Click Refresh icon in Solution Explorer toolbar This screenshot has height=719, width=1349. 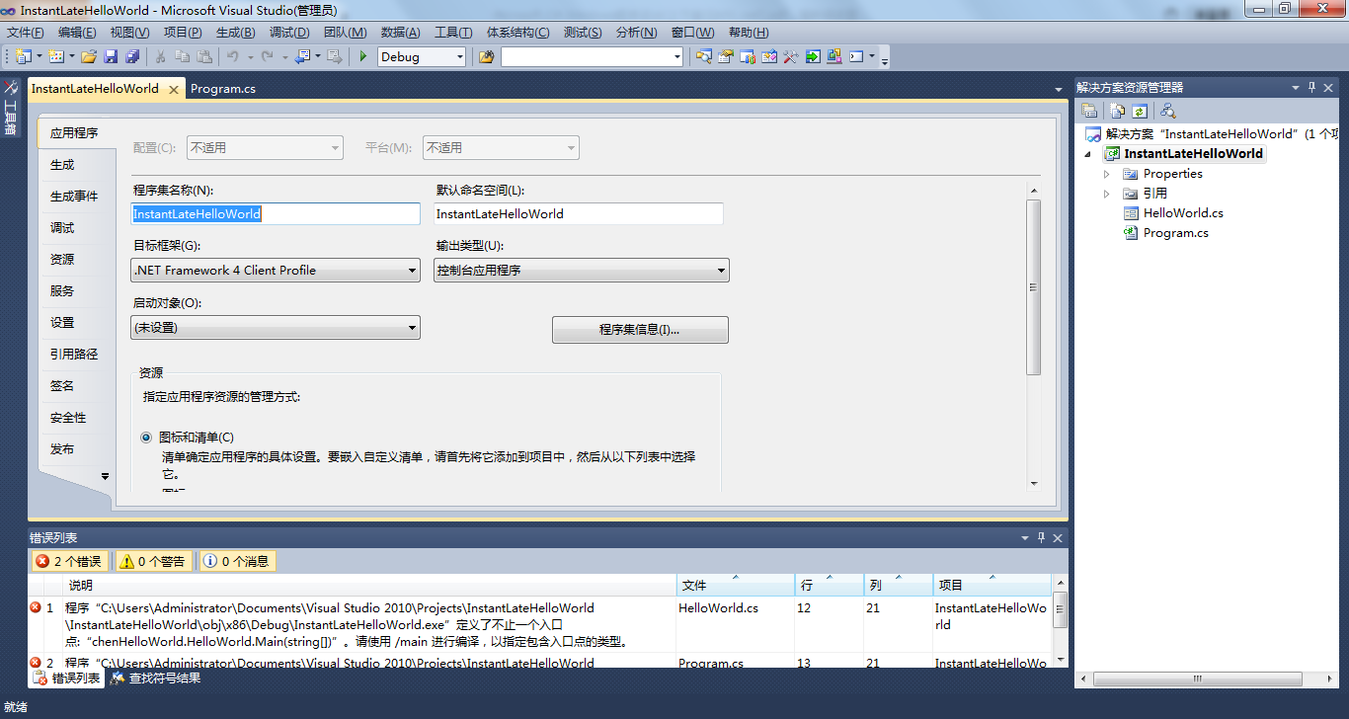point(1140,111)
